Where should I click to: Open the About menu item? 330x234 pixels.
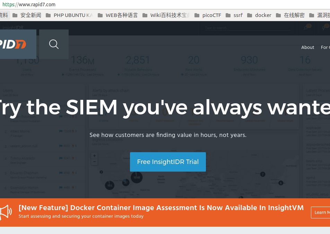coord(307,47)
